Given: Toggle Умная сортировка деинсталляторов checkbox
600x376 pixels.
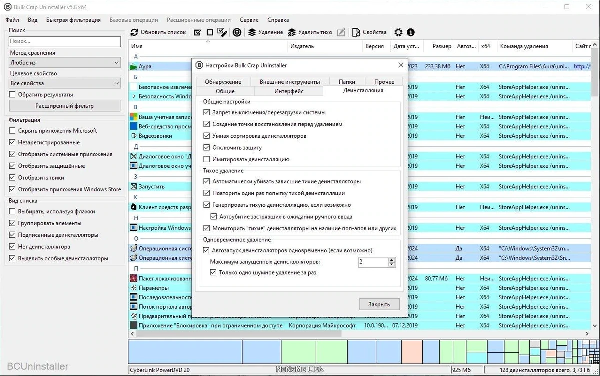Looking at the screenshot, I should 207,136.
